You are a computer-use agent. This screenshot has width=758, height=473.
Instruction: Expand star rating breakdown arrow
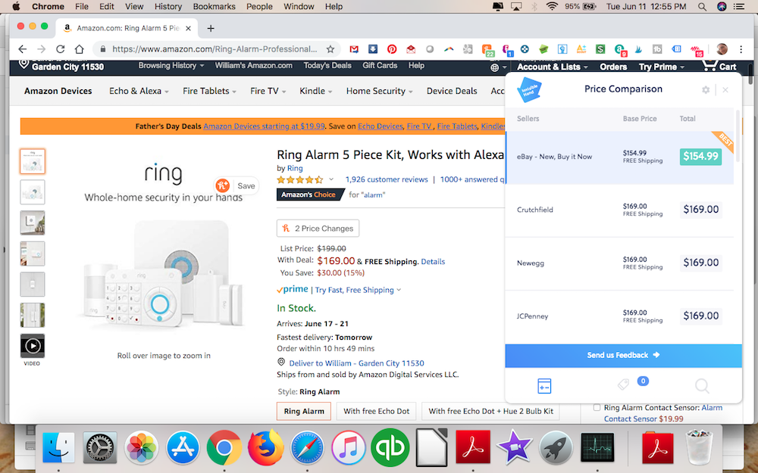(x=331, y=179)
